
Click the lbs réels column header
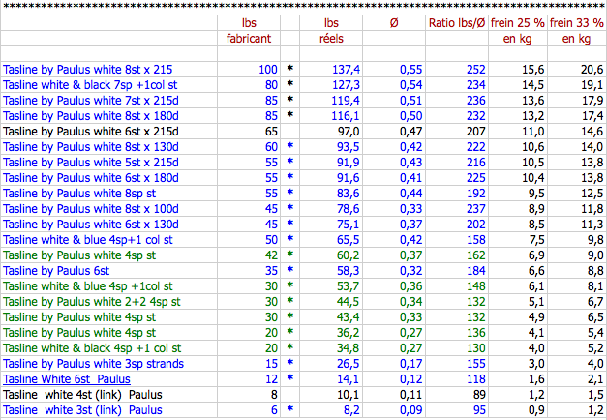[x=331, y=31]
